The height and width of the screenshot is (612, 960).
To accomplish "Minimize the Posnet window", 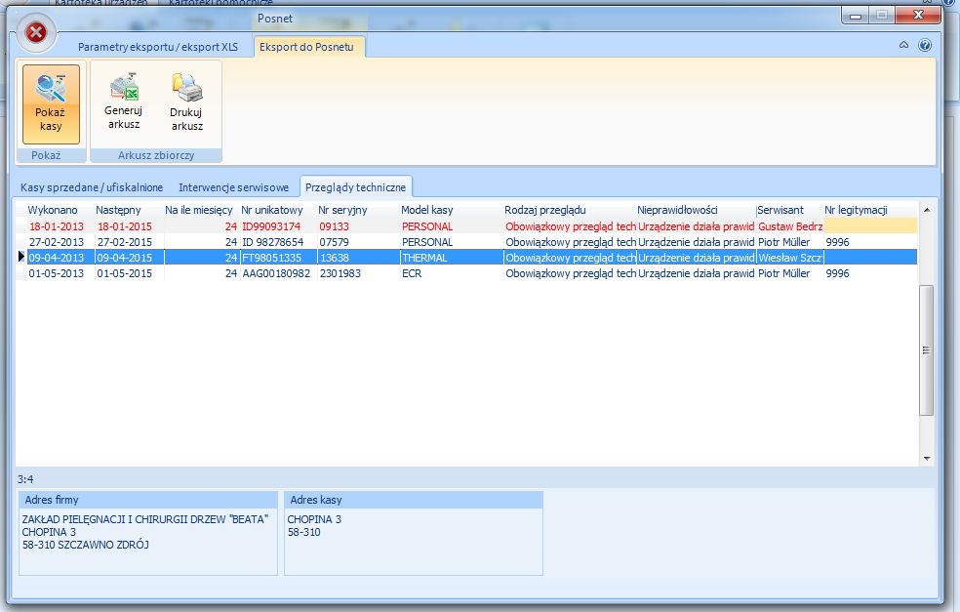I will pyautogui.click(x=856, y=16).
